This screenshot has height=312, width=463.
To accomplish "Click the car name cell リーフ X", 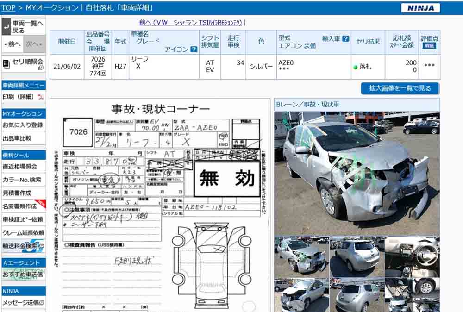I will tap(164, 66).
